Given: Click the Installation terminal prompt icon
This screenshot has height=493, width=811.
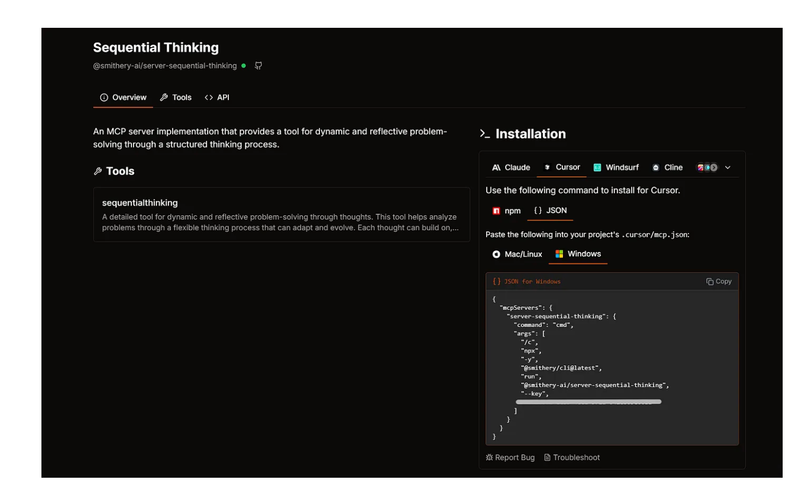Looking at the screenshot, I should (x=485, y=134).
